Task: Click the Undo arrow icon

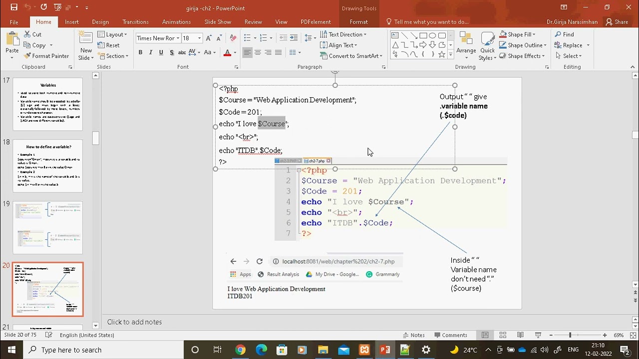Action: click(x=27, y=7)
